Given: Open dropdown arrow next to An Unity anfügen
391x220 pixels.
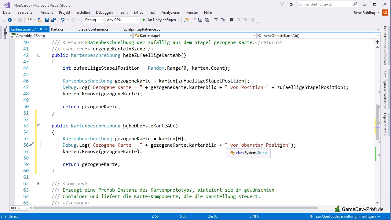Looking at the screenshot, I should tap(179, 20).
